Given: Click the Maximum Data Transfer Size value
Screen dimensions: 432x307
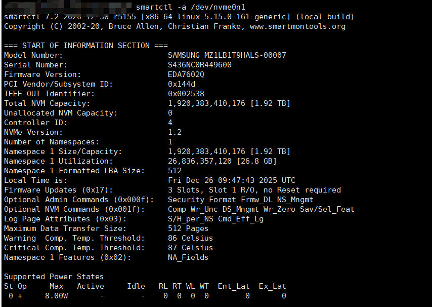Looking at the screenshot, I should pos(188,228).
